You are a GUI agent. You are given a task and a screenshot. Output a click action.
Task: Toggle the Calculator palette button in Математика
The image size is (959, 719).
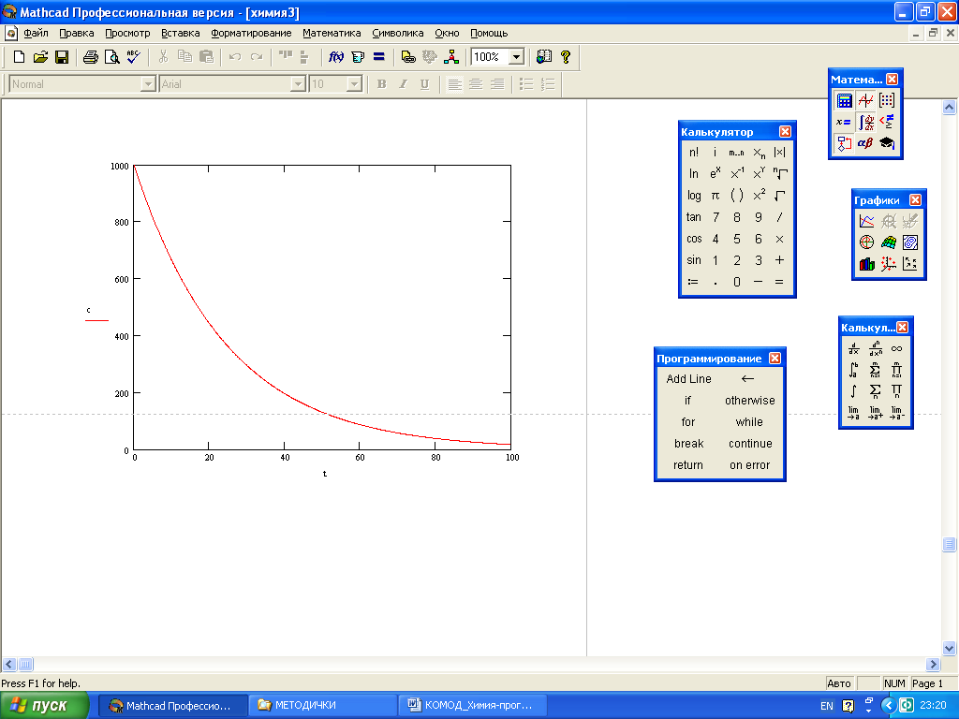tap(844, 101)
